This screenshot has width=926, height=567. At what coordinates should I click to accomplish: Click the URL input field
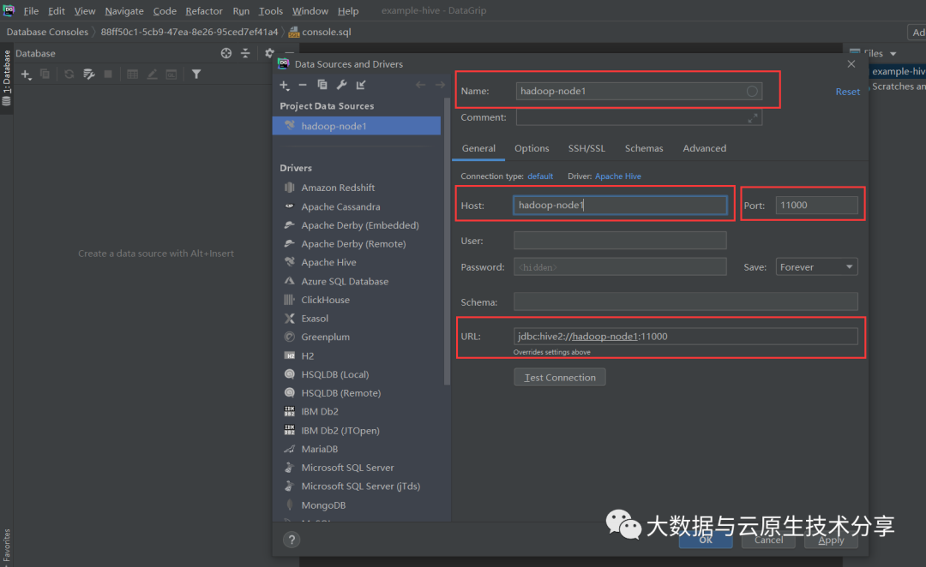tap(686, 337)
